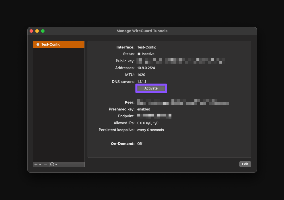284x200 pixels.
Task: Select Test-Config in the tunnel list
Action: pos(59,44)
